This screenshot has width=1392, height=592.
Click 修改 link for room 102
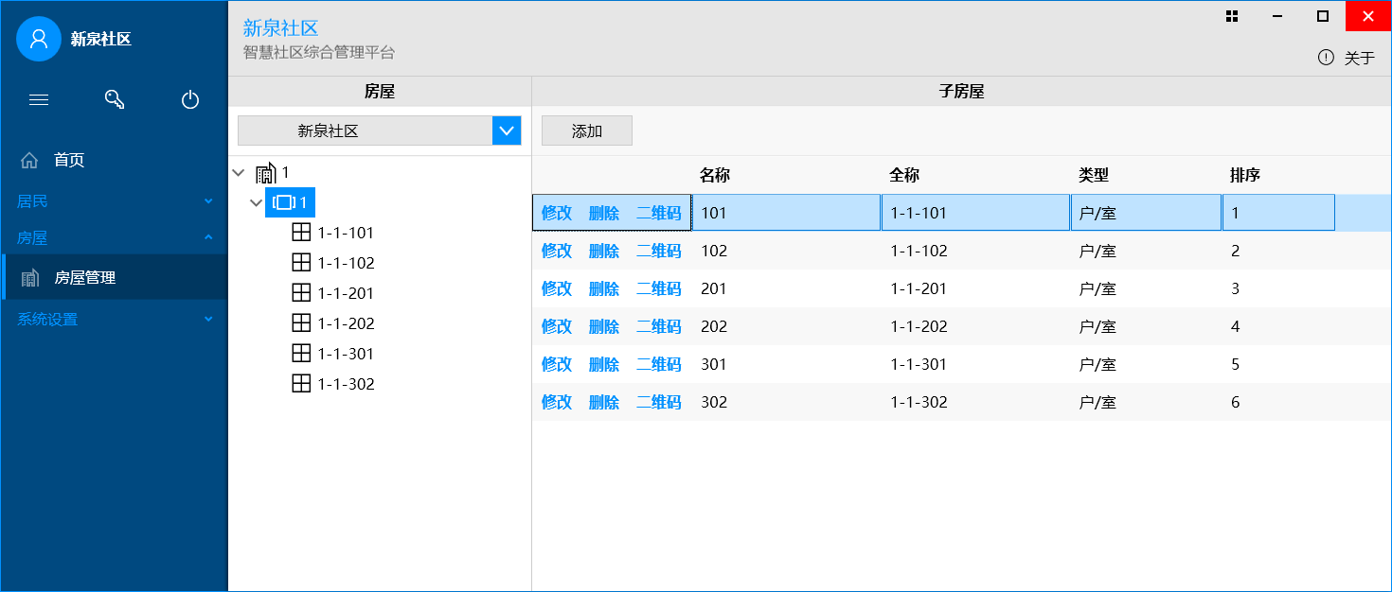pos(557,251)
